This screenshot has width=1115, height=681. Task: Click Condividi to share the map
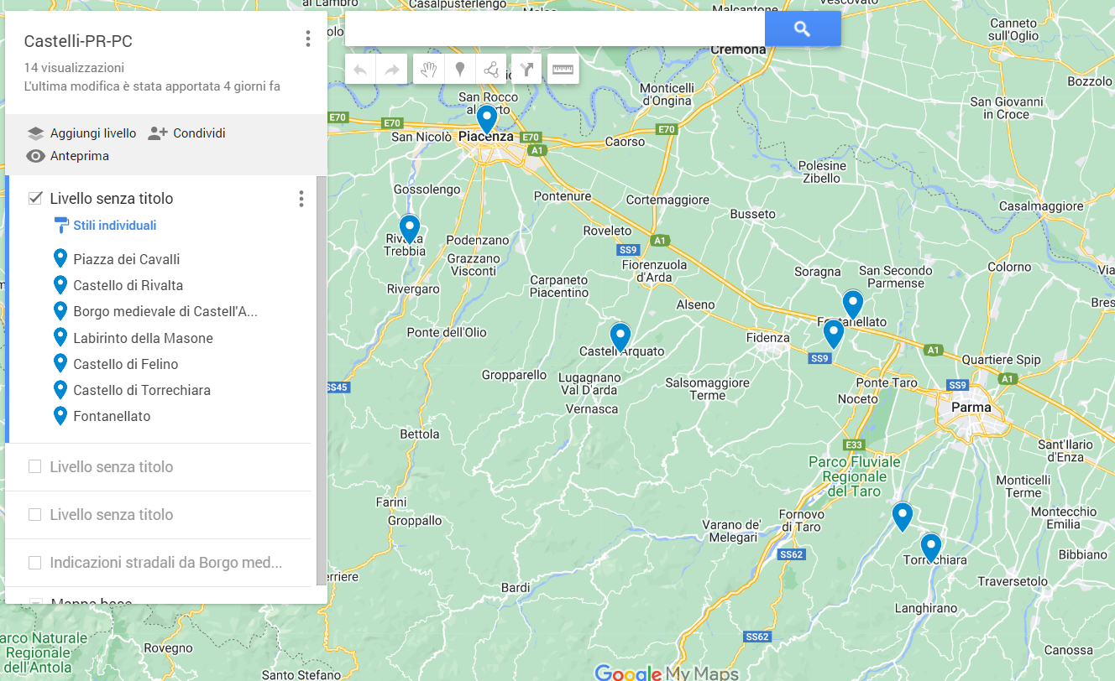pos(187,133)
